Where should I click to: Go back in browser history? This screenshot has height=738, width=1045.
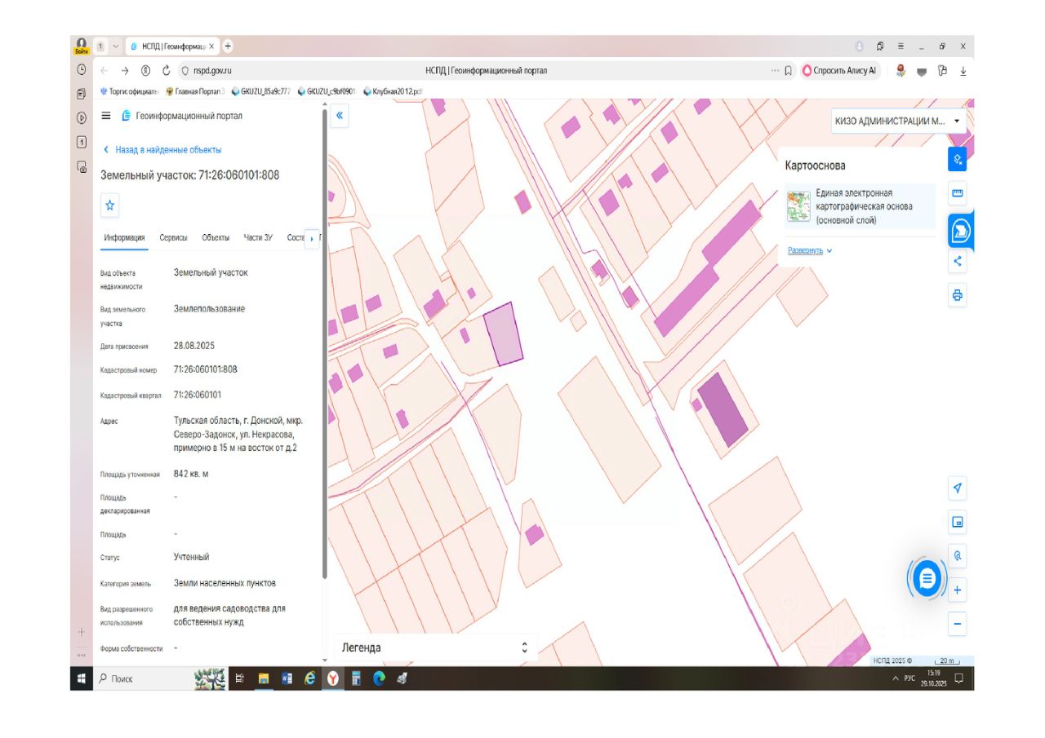coord(104,71)
